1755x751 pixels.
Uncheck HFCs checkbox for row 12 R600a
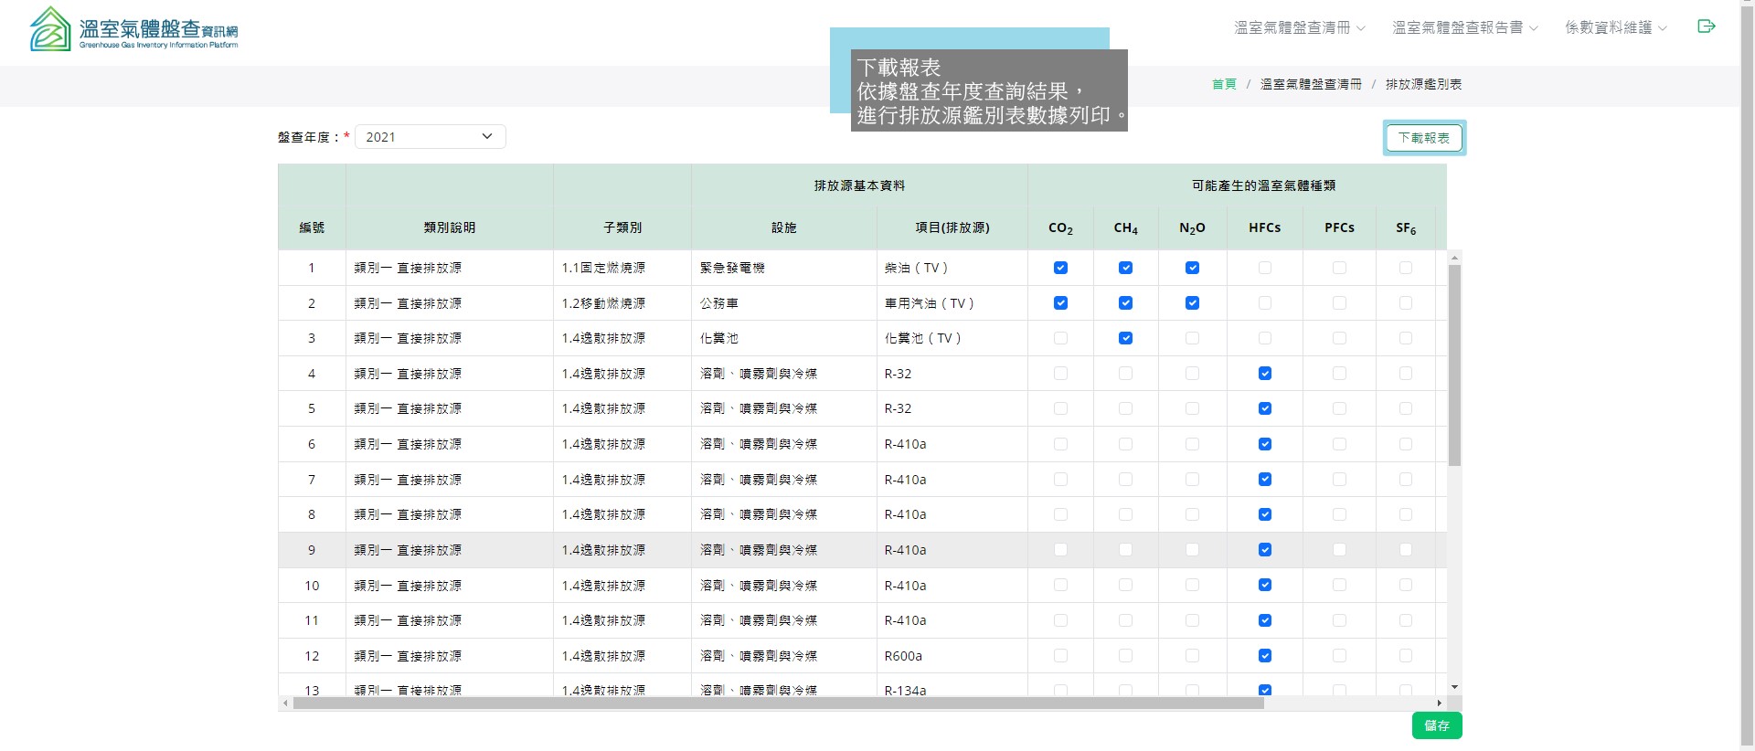(1265, 656)
